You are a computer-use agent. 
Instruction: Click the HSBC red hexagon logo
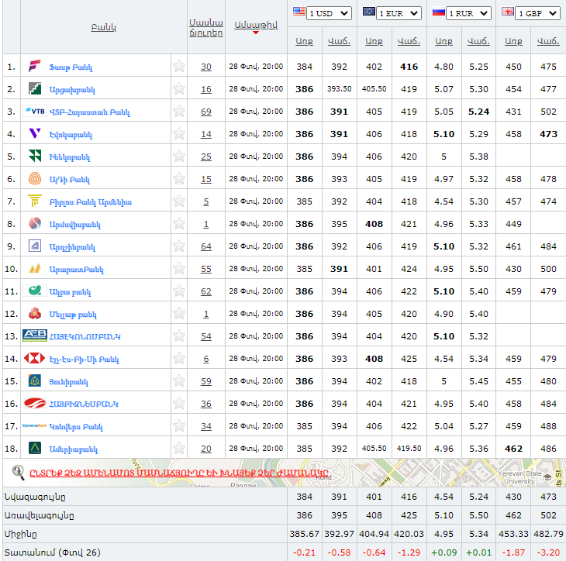coord(35,358)
